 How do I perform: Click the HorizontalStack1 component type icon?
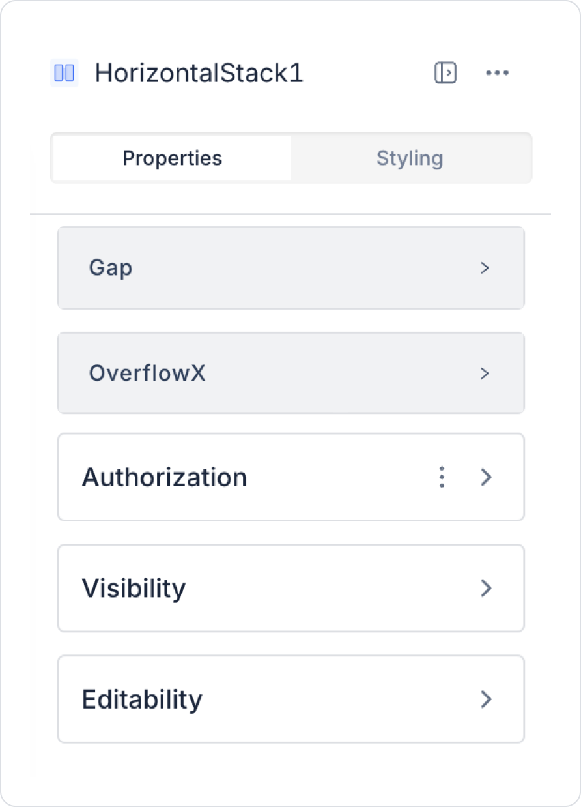64,72
